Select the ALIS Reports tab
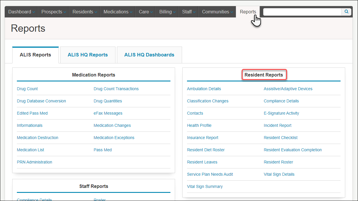Screen dimensions: 358x201 coord(35,55)
